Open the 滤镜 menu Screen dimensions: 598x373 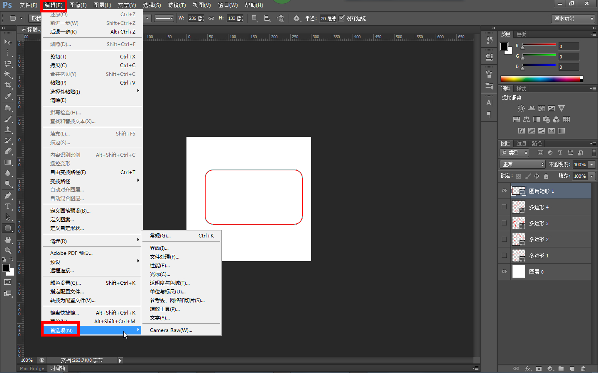[177, 5]
